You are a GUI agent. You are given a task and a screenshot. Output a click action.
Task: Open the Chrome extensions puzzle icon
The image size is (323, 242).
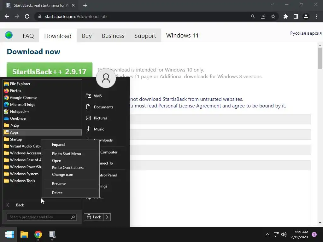point(286,16)
